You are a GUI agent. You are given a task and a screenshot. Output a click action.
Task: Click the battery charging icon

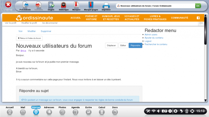[164, 111]
